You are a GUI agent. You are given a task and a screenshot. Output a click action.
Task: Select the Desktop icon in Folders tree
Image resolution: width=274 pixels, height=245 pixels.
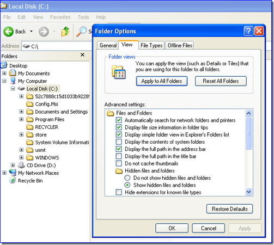[x=4, y=65]
